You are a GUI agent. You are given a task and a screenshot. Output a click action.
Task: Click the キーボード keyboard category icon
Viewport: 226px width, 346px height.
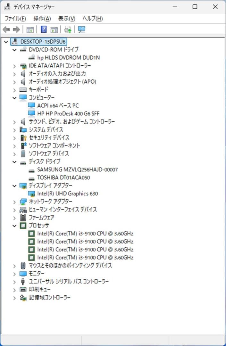coord(23,90)
